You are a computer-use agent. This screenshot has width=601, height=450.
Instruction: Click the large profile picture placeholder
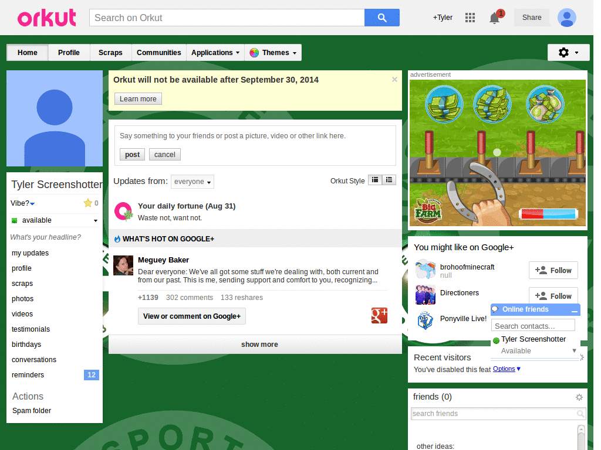[x=55, y=118]
